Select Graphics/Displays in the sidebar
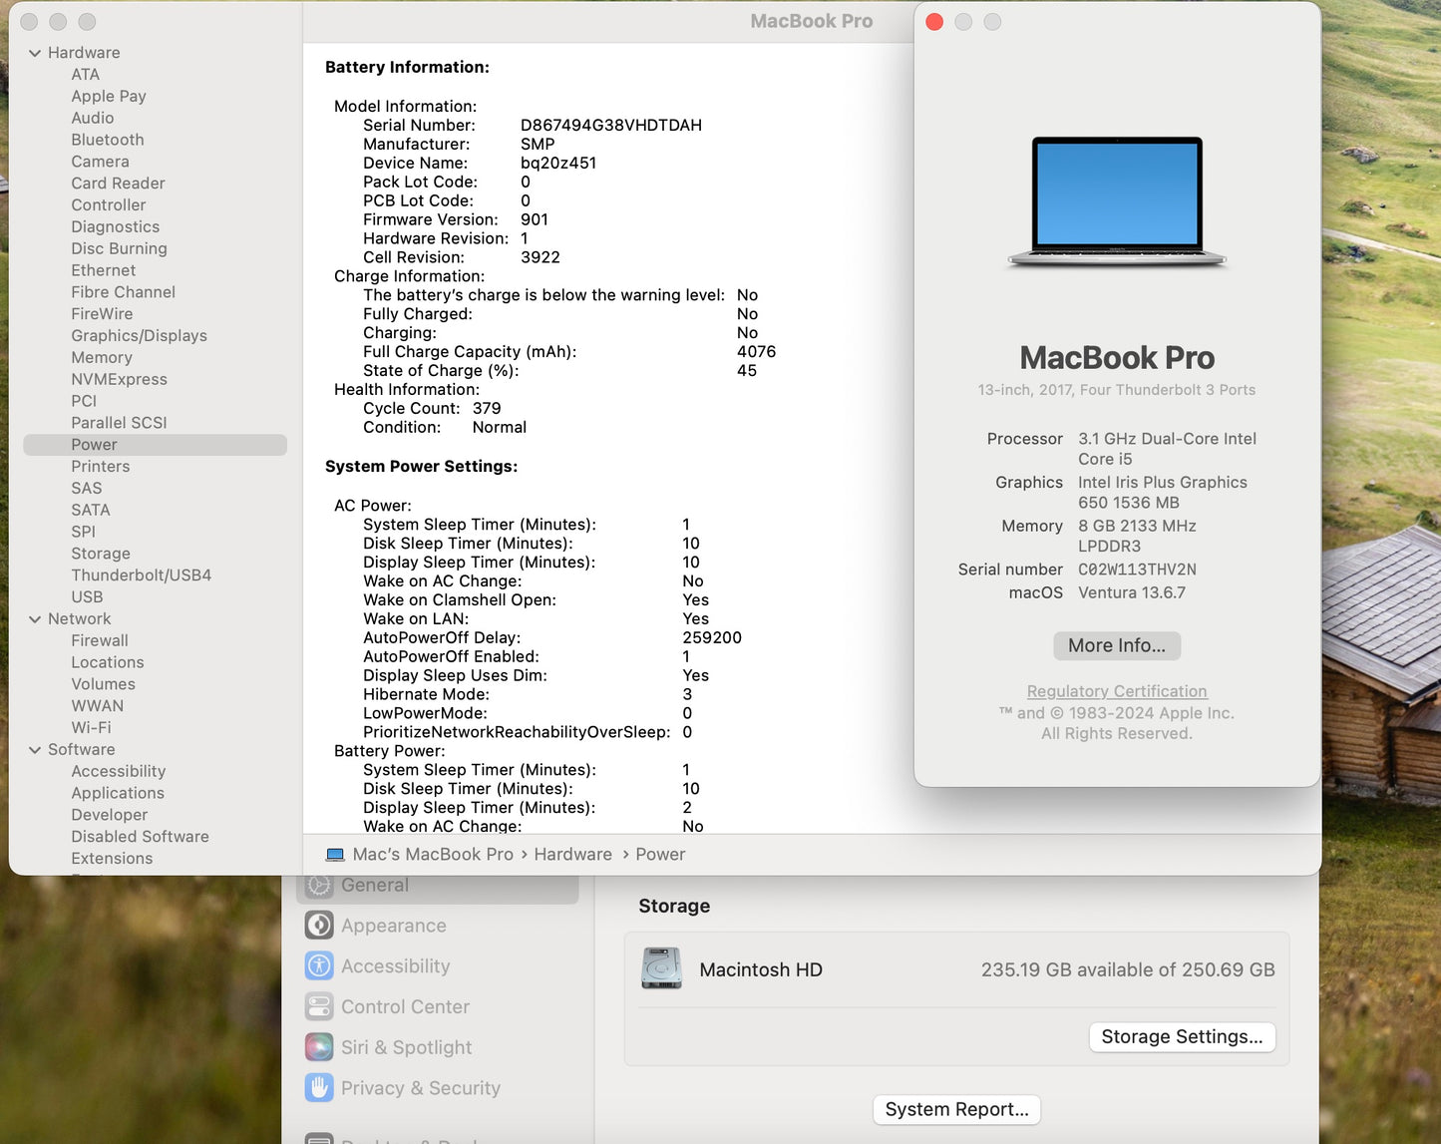 click(x=139, y=335)
